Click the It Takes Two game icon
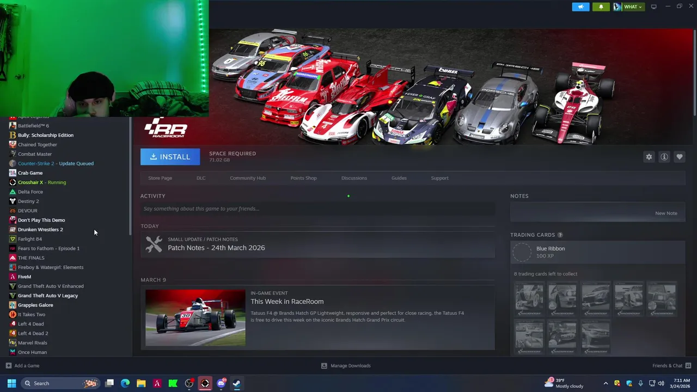This screenshot has width=697, height=392. tap(13, 315)
